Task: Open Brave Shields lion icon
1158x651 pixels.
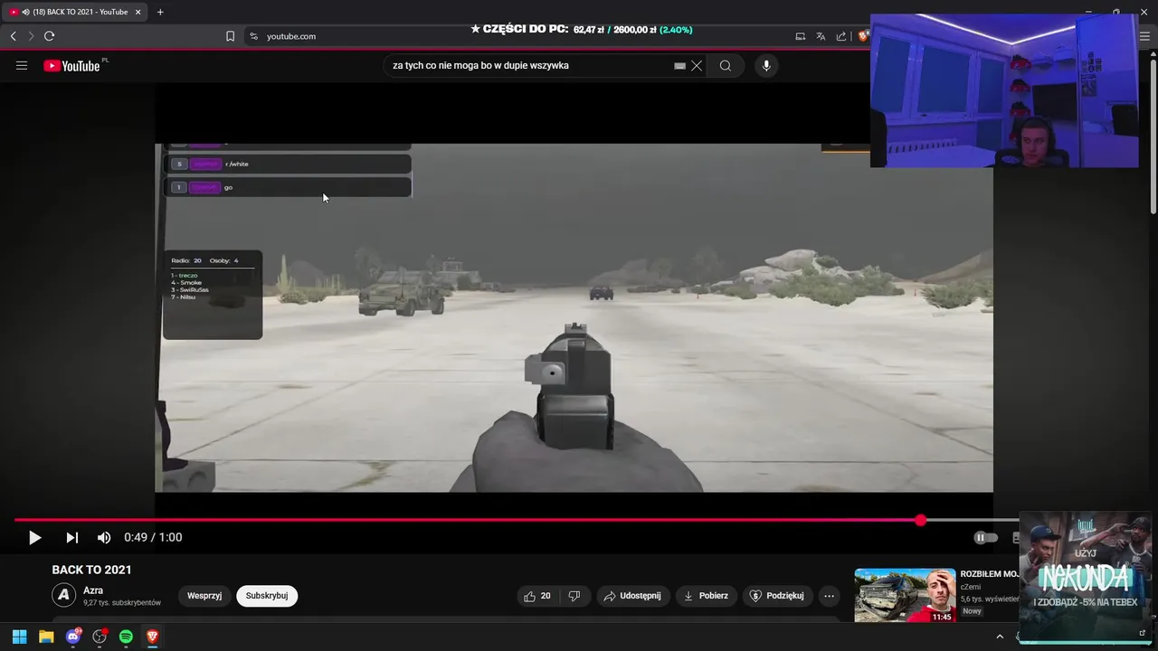Action: pyautogui.click(x=863, y=36)
